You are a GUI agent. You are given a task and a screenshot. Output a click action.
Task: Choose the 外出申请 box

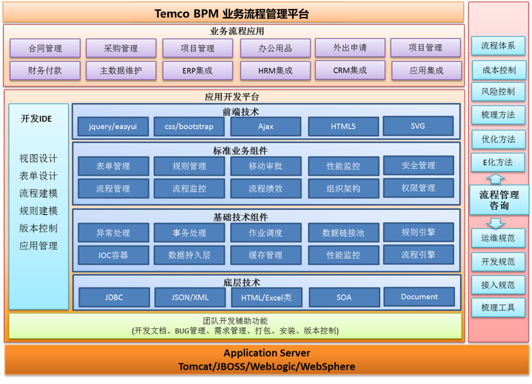350,47
